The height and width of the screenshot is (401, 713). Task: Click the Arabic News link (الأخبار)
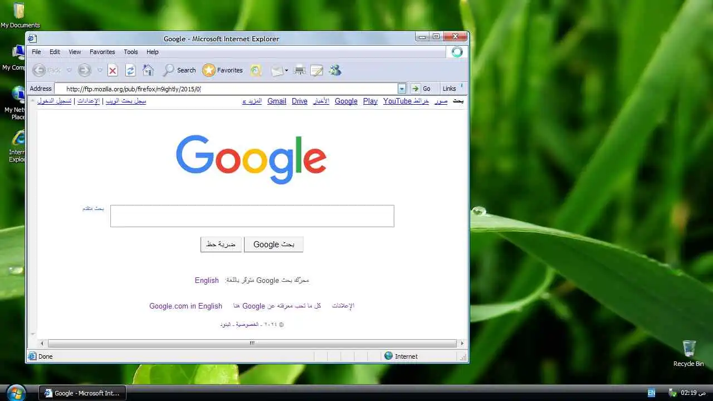tap(321, 101)
